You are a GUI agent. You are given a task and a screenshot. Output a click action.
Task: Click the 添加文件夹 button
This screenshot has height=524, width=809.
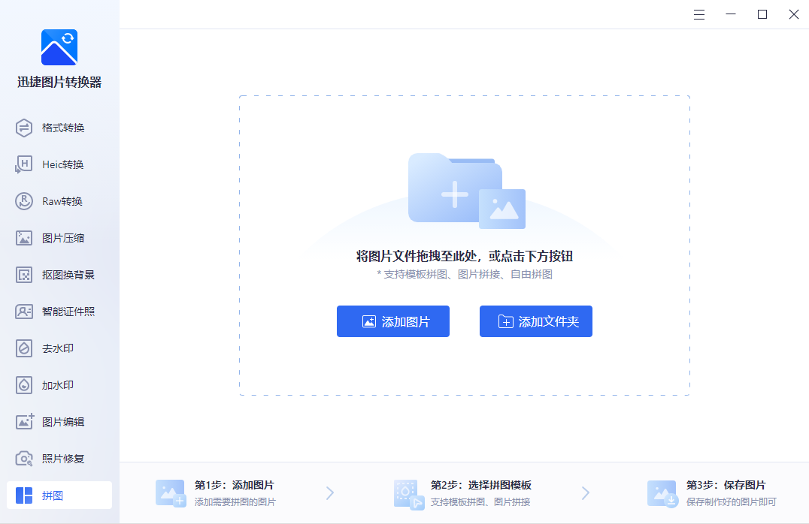coord(535,321)
